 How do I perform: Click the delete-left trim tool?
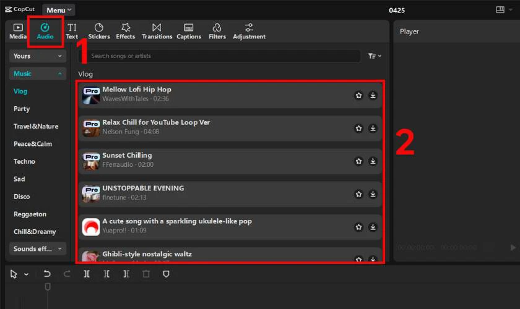106,274
